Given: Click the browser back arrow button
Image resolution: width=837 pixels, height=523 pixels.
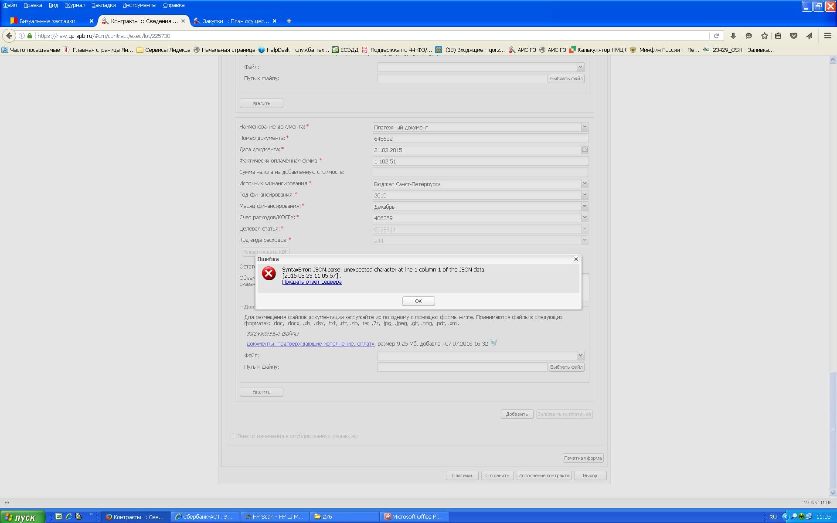Looking at the screenshot, I should click(x=9, y=36).
